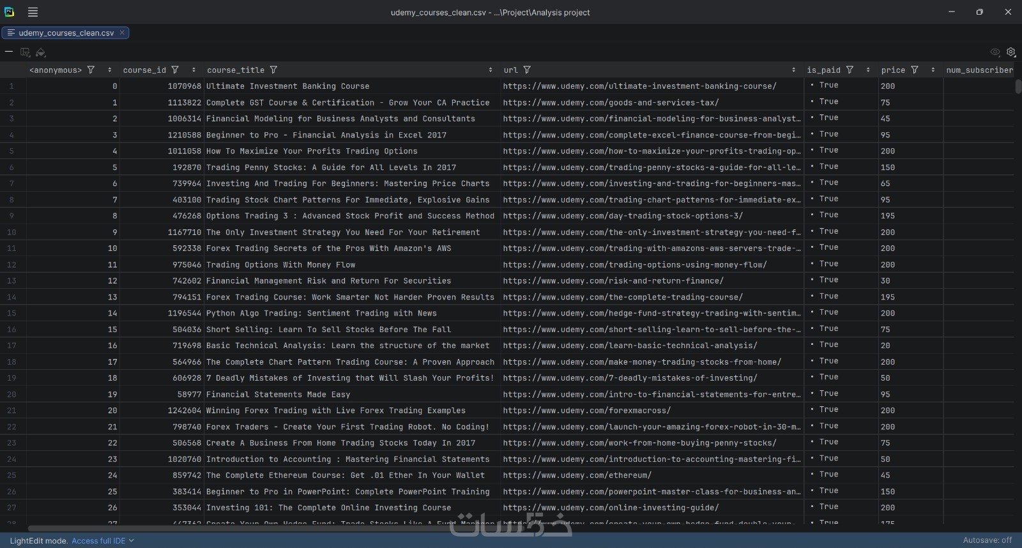Select row number 14 header

click(x=11, y=297)
